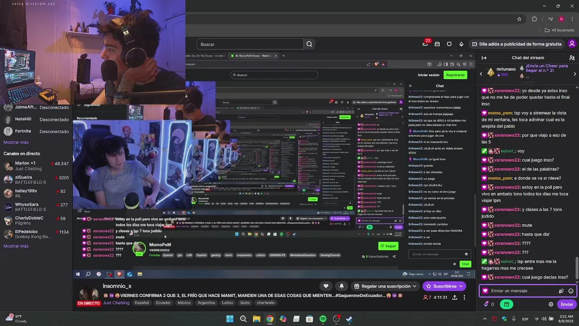Image resolution: width=579 pixels, height=326 pixels.
Task: Click the mrlunavo top cheerer entry
Action: (501, 72)
